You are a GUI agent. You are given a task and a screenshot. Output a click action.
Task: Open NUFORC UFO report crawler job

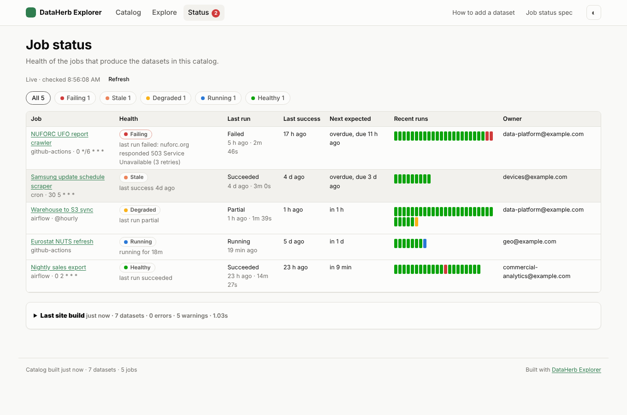59,138
